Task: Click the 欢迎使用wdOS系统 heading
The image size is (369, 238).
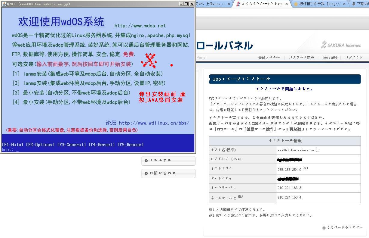Action: pos(61,21)
